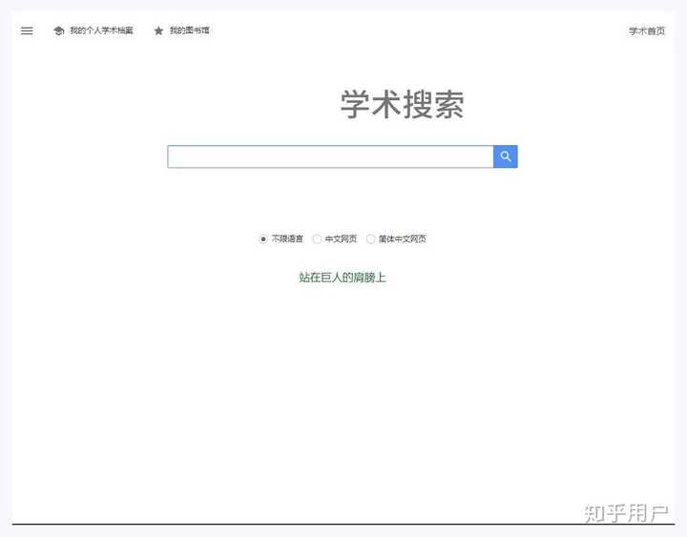Click the green 站在巨人的肩膀上 slogan
The image size is (687, 537).
(x=343, y=278)
